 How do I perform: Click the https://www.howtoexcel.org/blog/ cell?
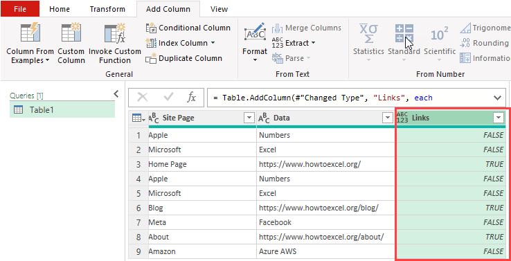(325, 208)
